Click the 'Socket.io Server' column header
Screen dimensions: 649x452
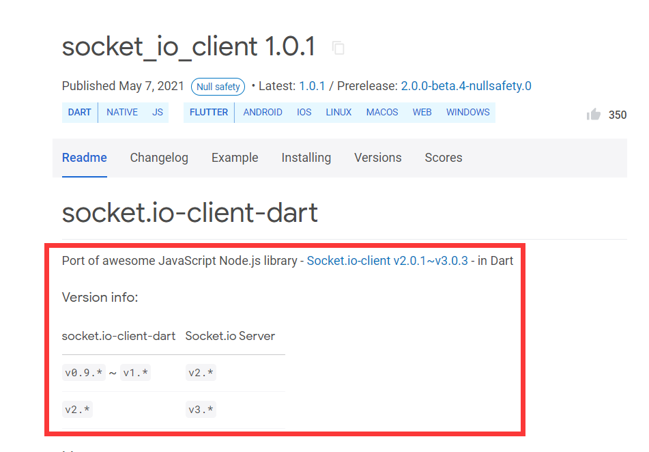[x=230, y=336]
